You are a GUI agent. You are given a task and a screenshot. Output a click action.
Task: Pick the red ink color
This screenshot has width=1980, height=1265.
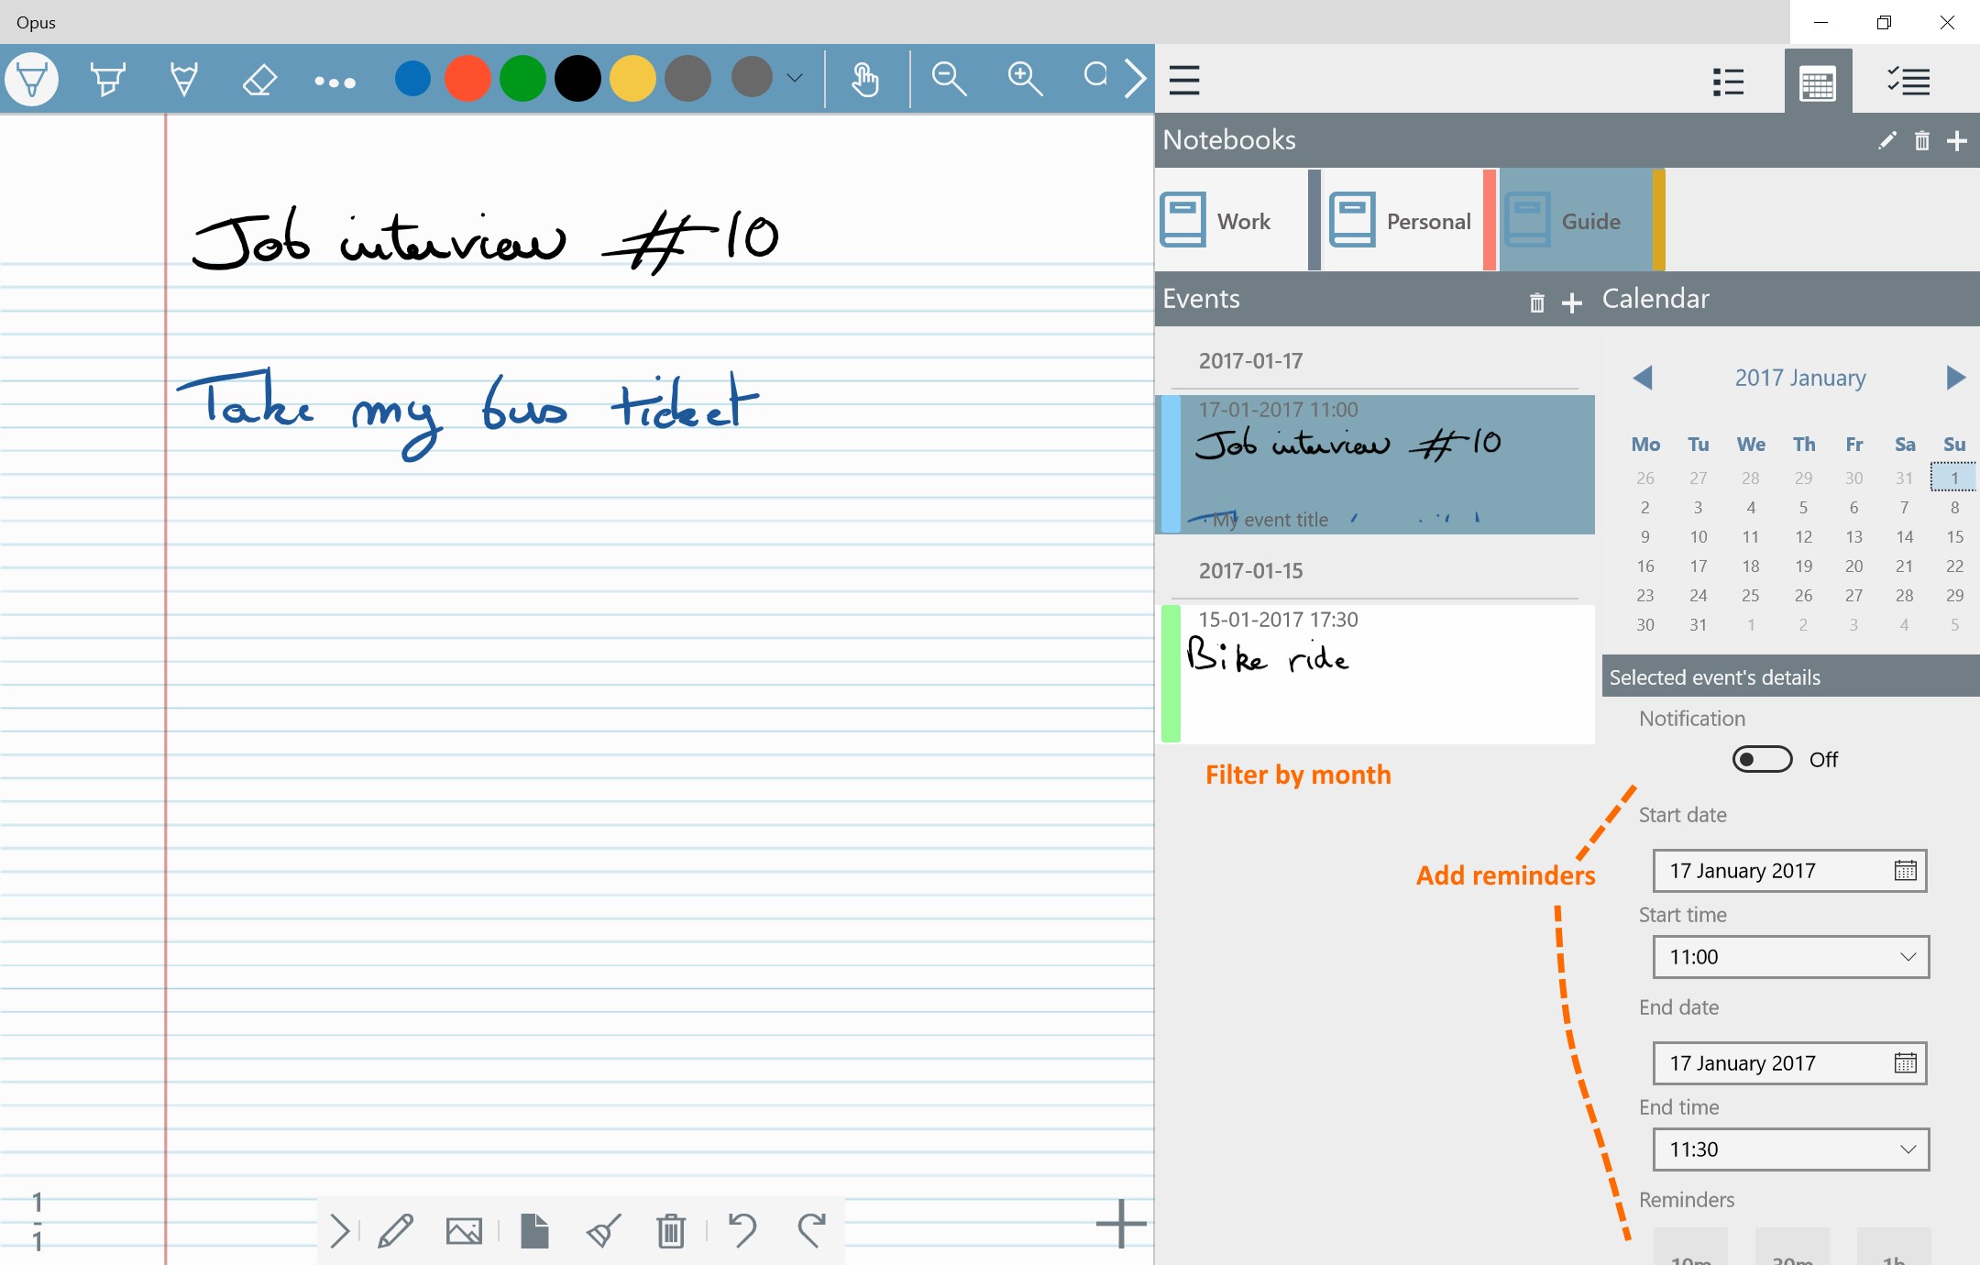tap(467, 79)
